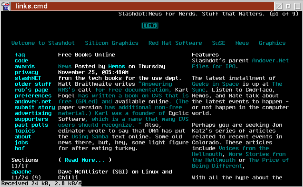Open the SuSE top navigation link
The image size is (303, 187).
(x=219, y=43)
